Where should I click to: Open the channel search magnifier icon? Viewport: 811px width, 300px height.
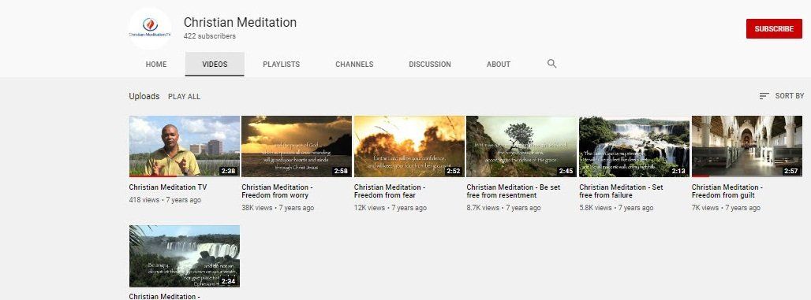click(552, 64)
